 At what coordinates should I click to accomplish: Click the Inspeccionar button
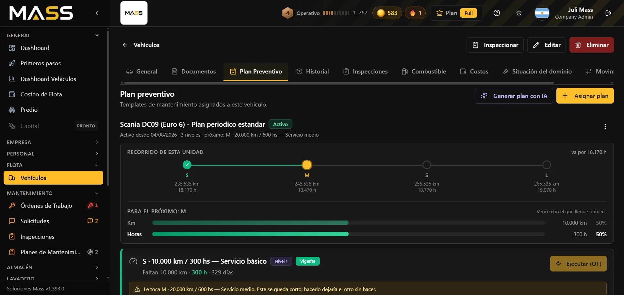pos(495,45)
